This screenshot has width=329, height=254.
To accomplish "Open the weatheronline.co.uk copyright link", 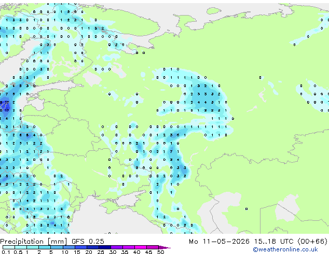I will coord(285,249).
